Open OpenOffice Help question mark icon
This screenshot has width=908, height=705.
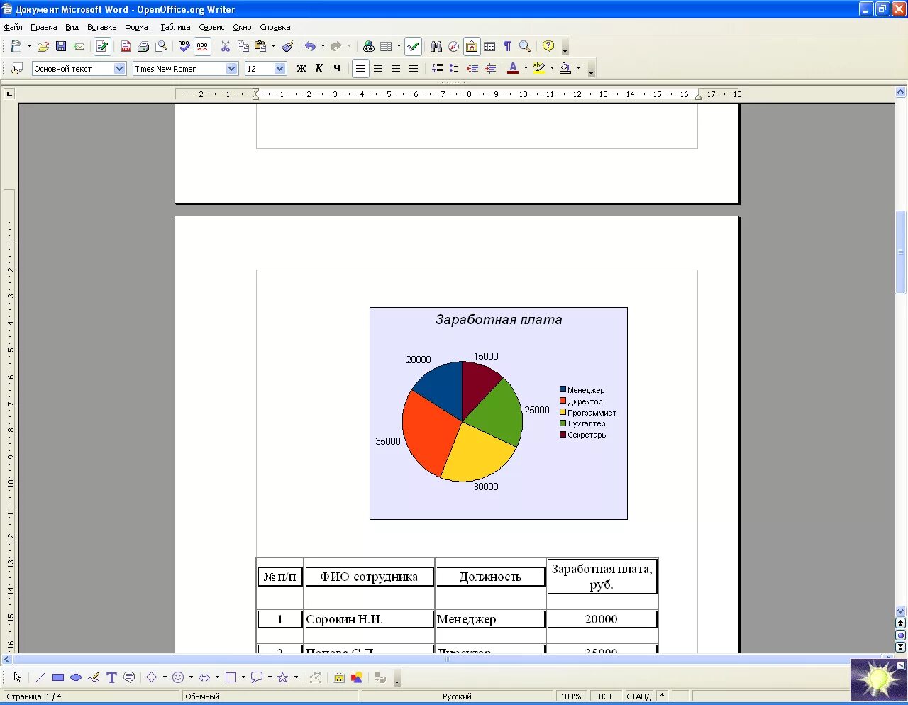click(x=548, y=47)
